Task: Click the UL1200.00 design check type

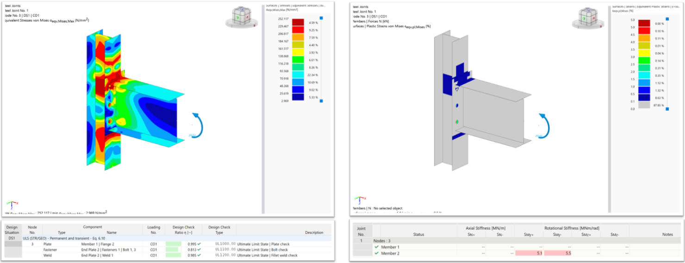Action: click(x=226, y=255)
